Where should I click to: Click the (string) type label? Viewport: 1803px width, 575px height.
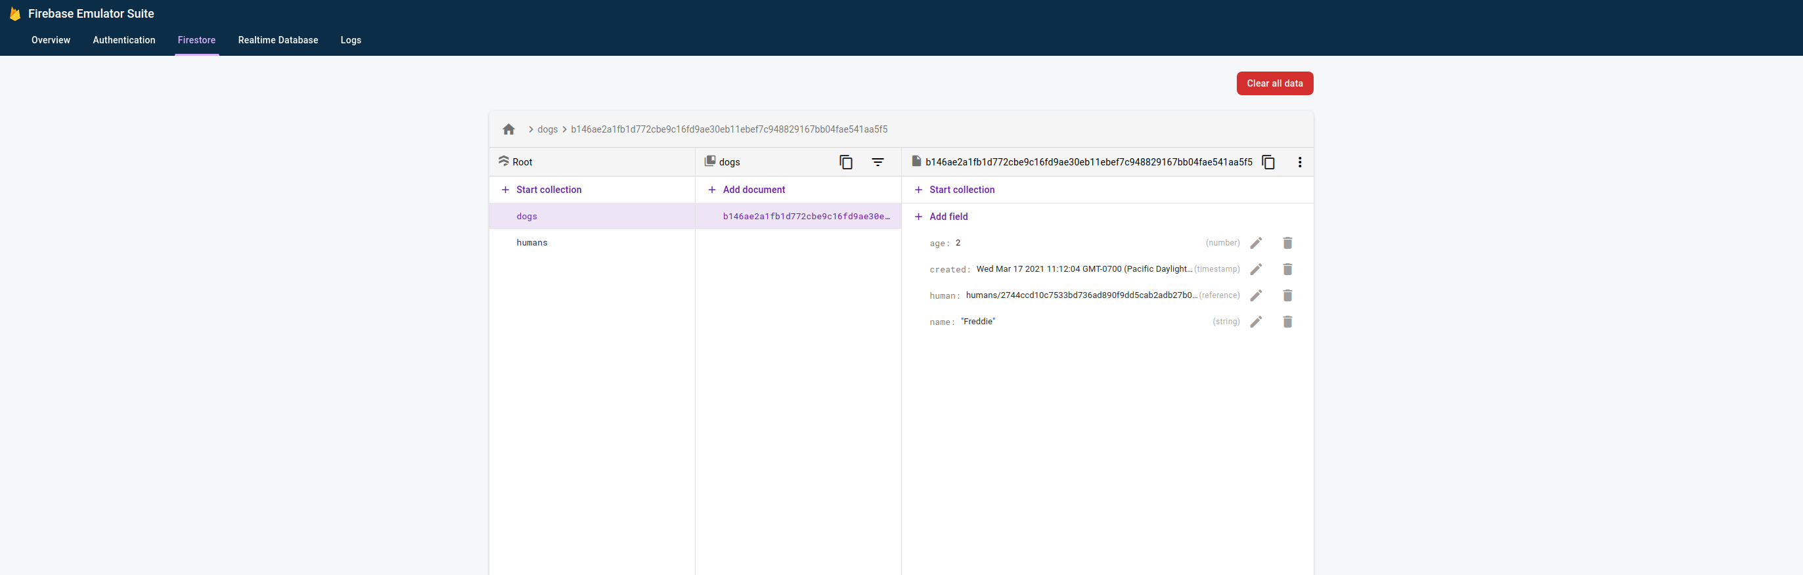1226,322
